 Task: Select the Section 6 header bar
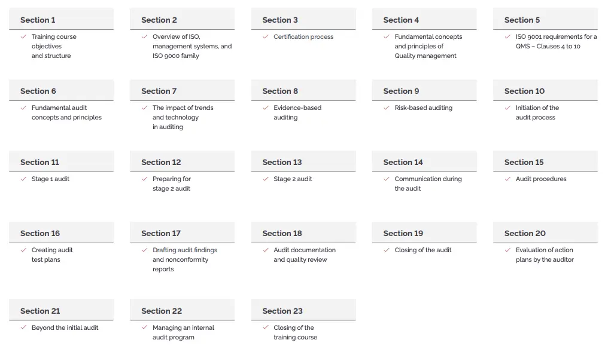[x=61, y=91]
